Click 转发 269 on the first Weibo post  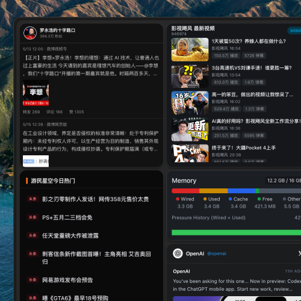31,112
